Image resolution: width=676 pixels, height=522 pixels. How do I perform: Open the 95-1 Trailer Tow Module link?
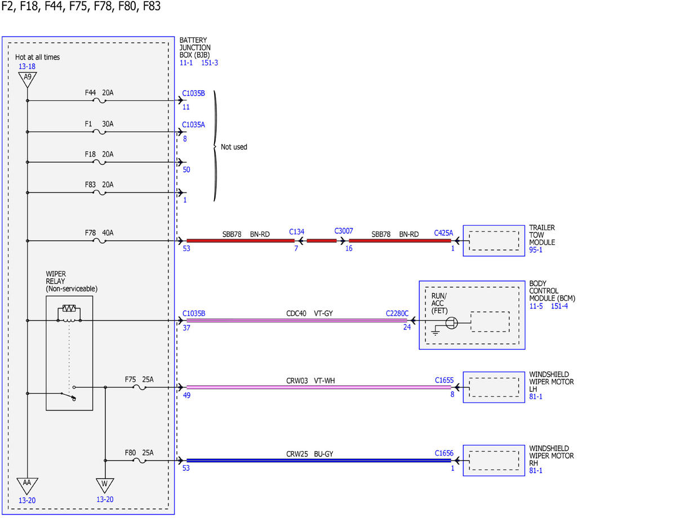click(536, 250)
